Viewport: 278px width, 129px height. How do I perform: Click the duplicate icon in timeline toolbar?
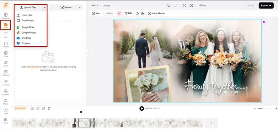point(43,109)
